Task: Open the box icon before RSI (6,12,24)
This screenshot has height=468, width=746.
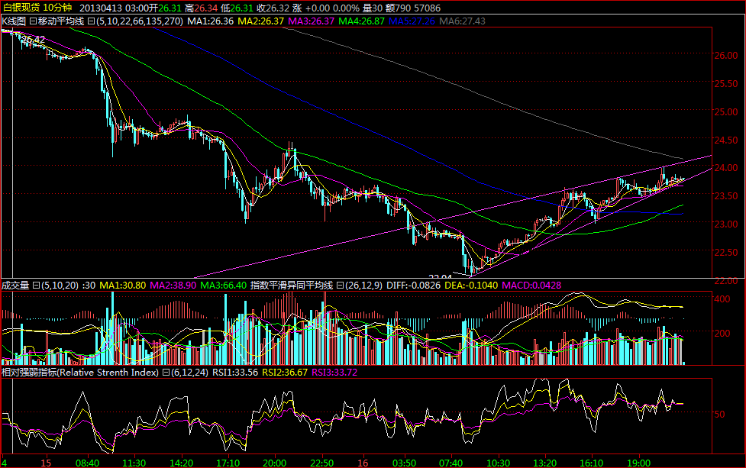Action: 166,373
